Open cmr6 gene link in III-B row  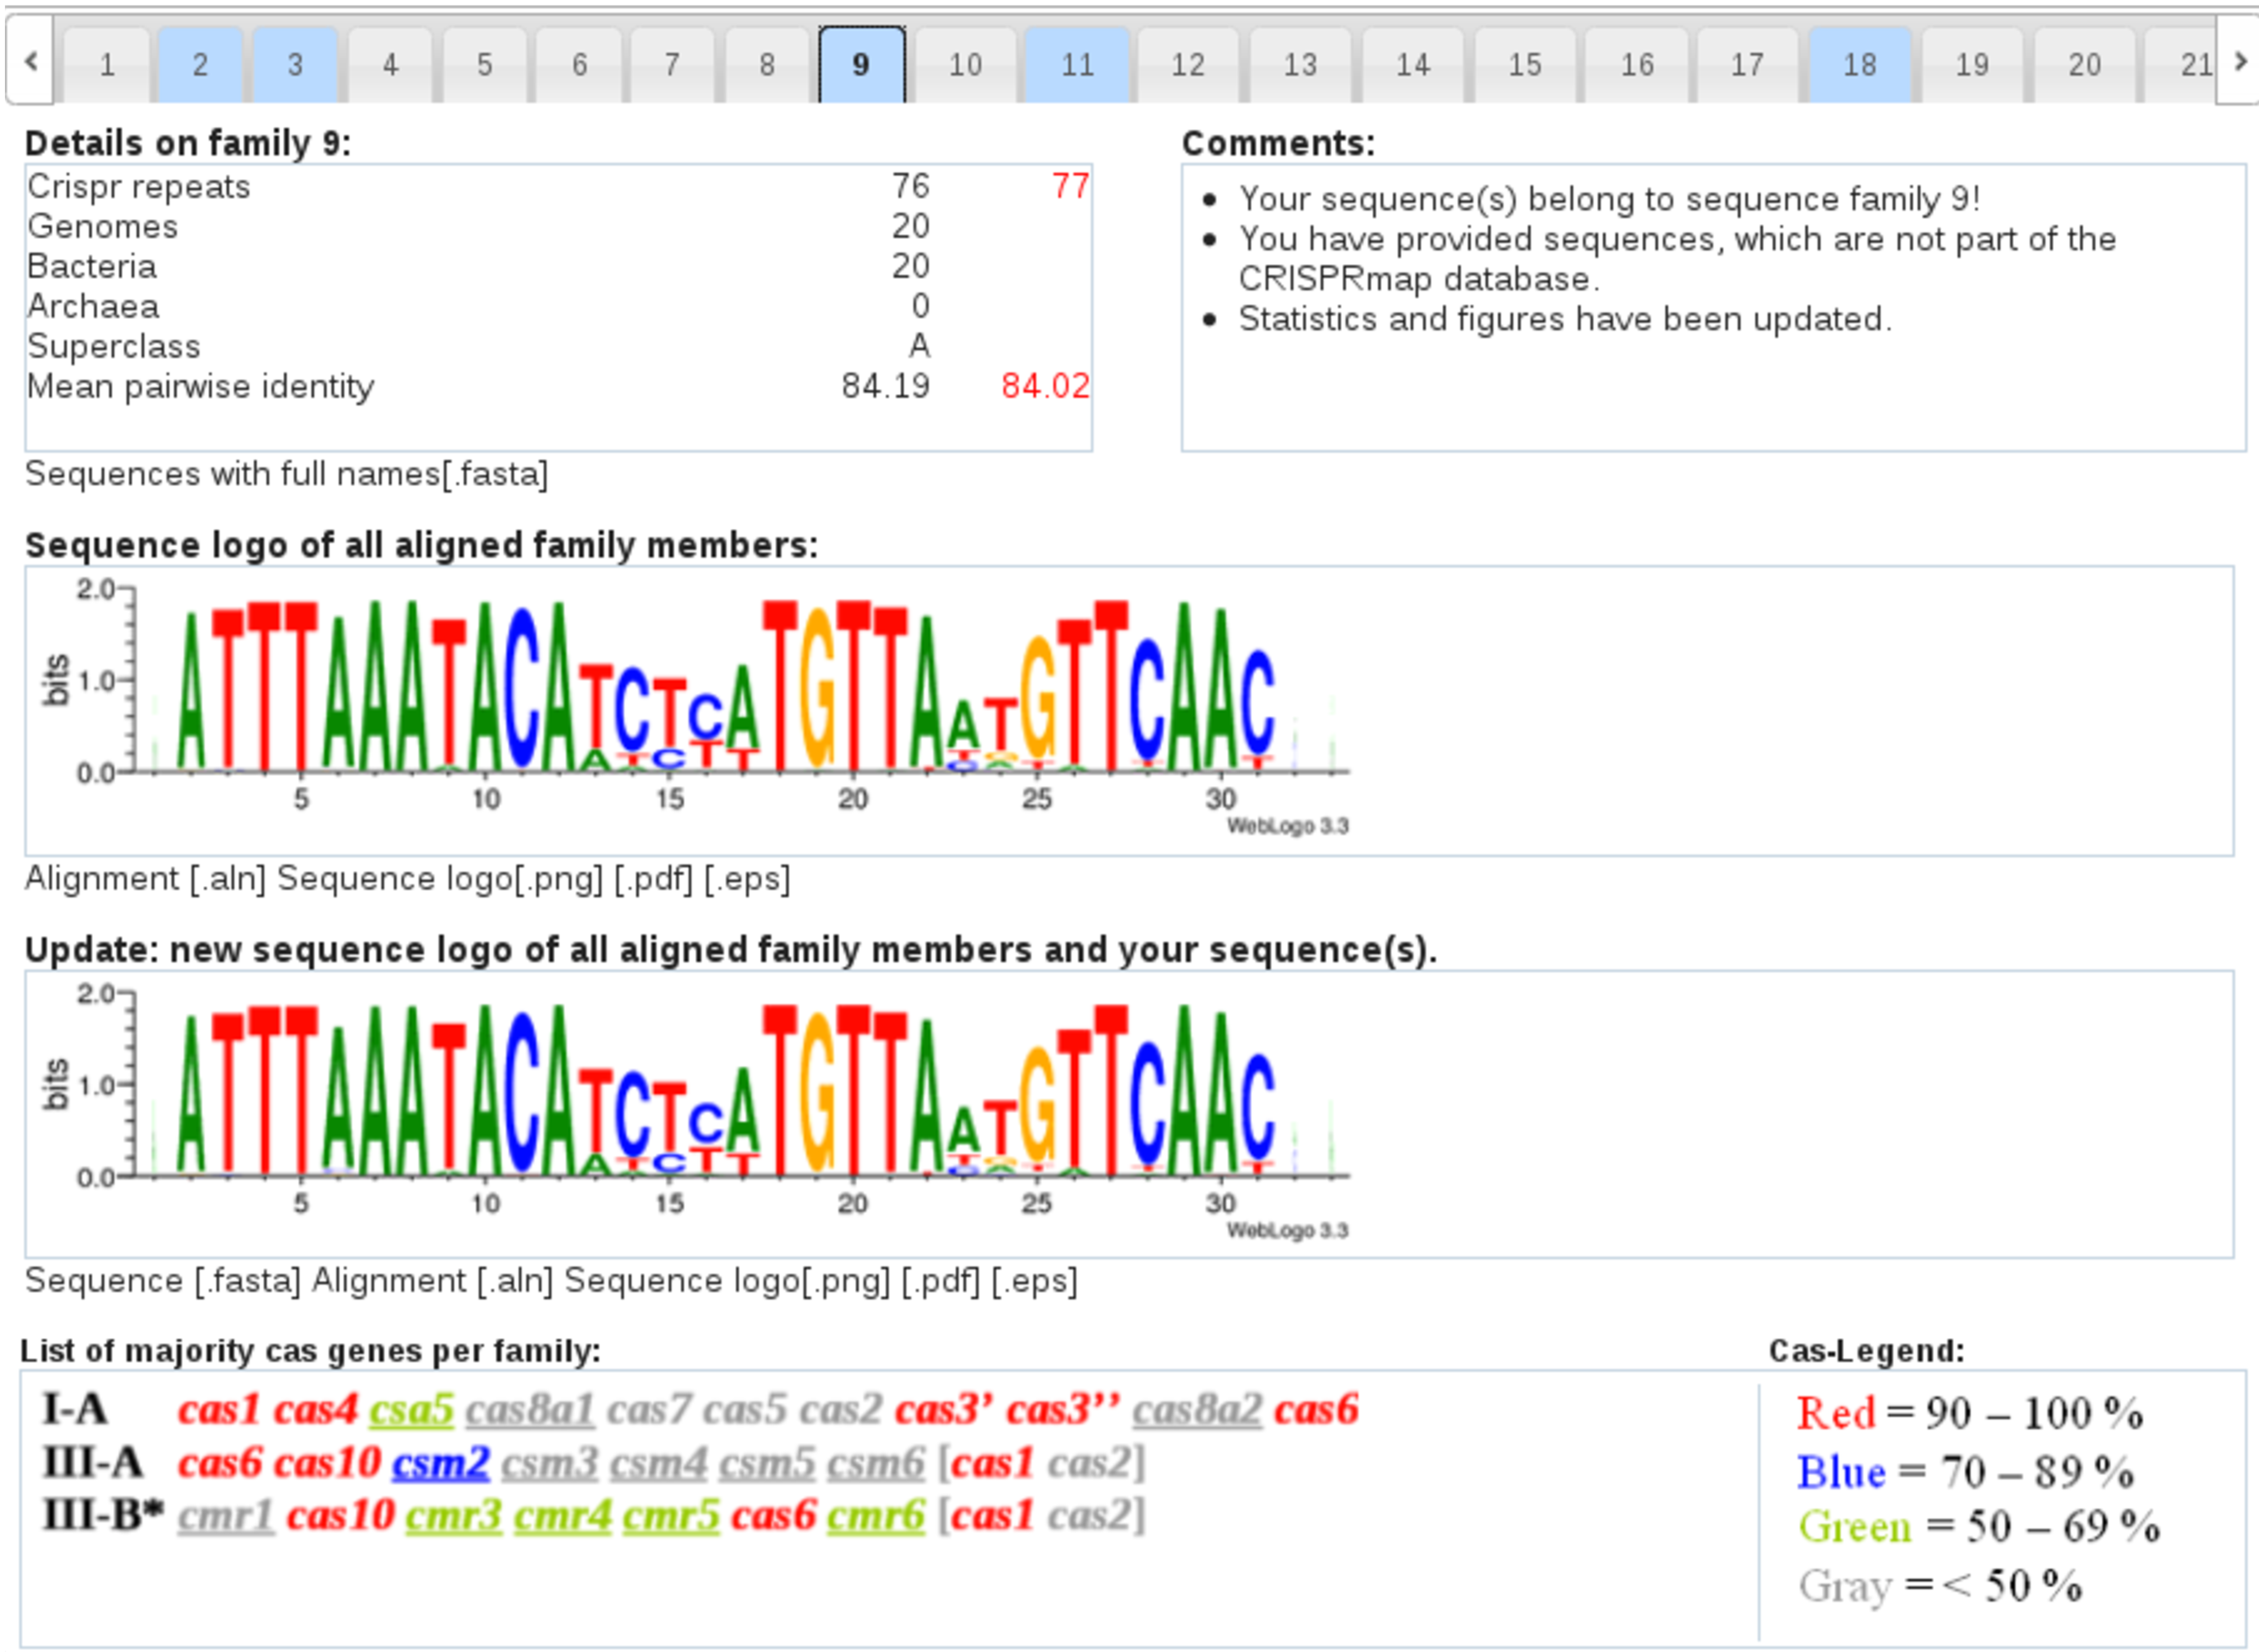tap(877, 1516)
